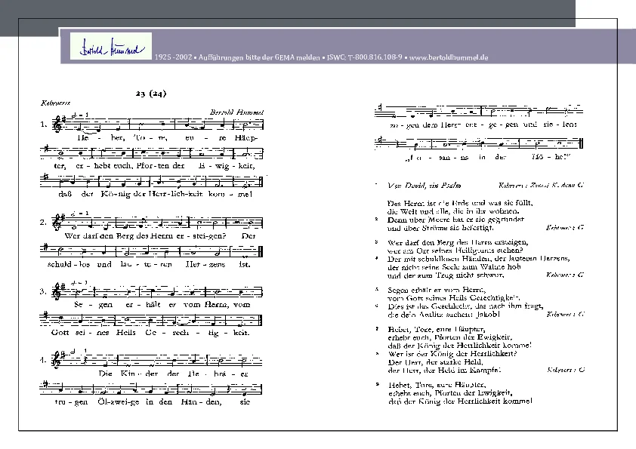
Task: Click the treble clef of Kehrvers 2
Action: [x=56, y=223]
